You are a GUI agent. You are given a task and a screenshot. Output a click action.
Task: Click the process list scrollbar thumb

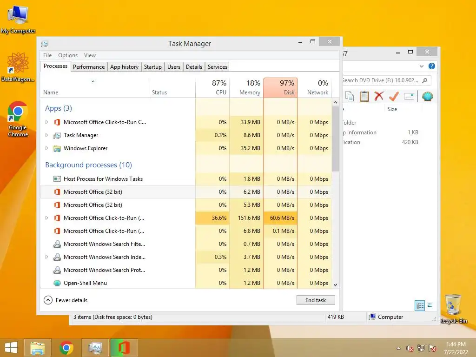coord(335,139)
